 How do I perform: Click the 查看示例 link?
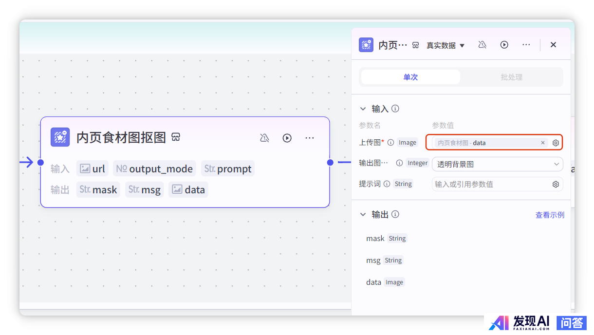point(550,215)
